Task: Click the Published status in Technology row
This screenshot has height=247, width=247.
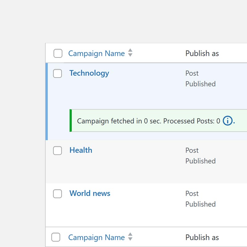Action: coord(200,84)
